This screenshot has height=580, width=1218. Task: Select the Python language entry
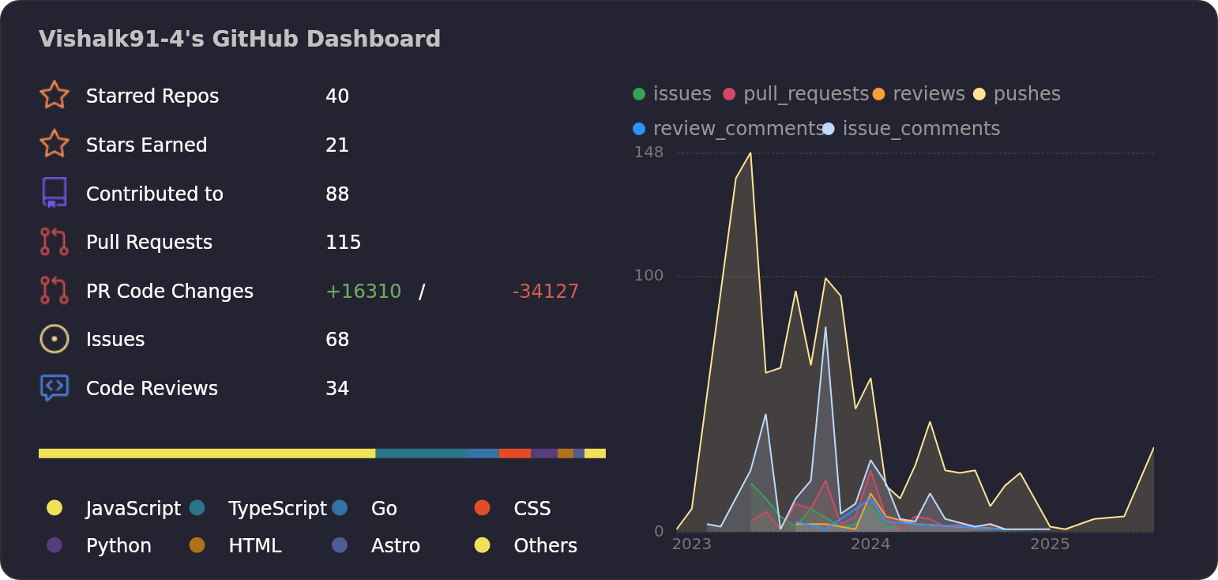tap(117, 545)
